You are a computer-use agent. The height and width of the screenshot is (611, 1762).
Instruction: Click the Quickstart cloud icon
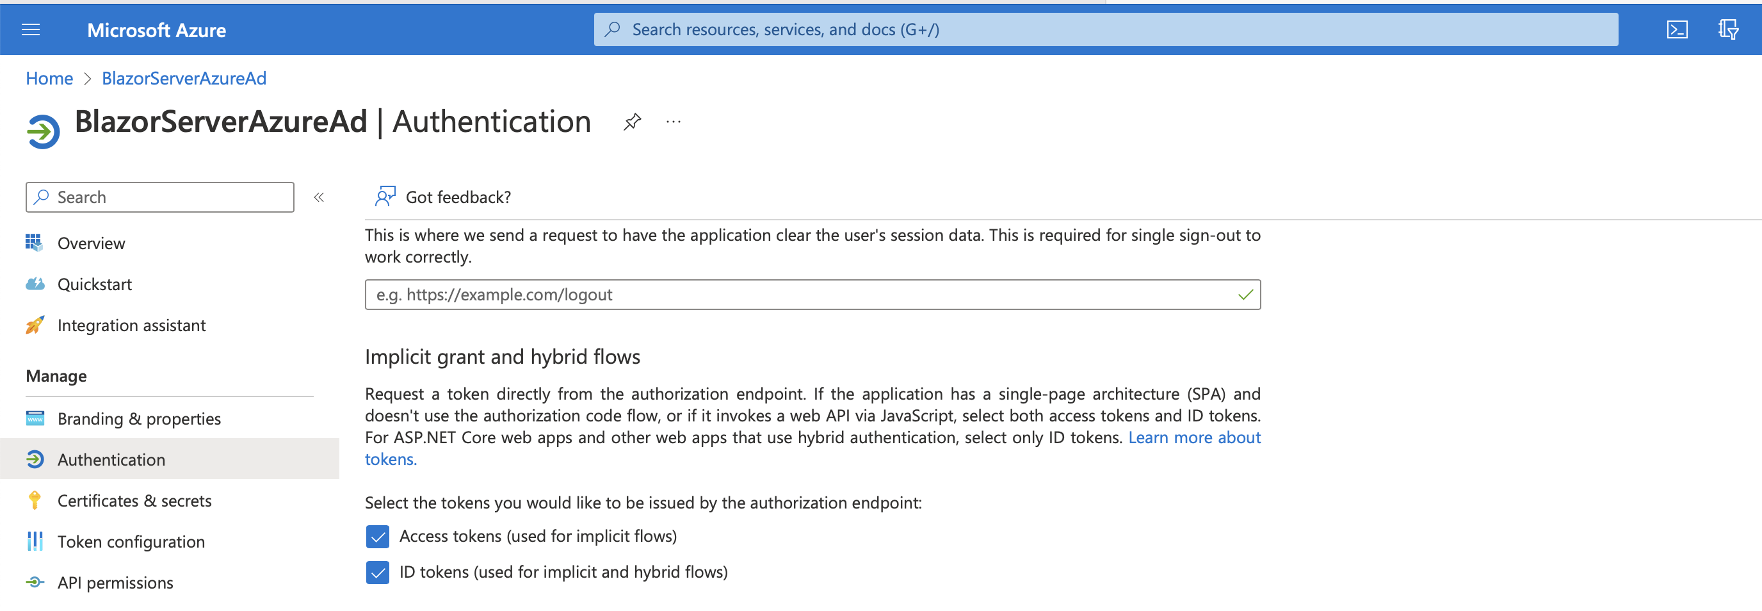tap(35, 283)
